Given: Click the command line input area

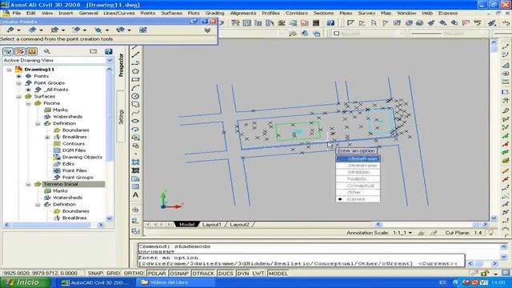Looking at the screenshot, I should coord(301,261).
